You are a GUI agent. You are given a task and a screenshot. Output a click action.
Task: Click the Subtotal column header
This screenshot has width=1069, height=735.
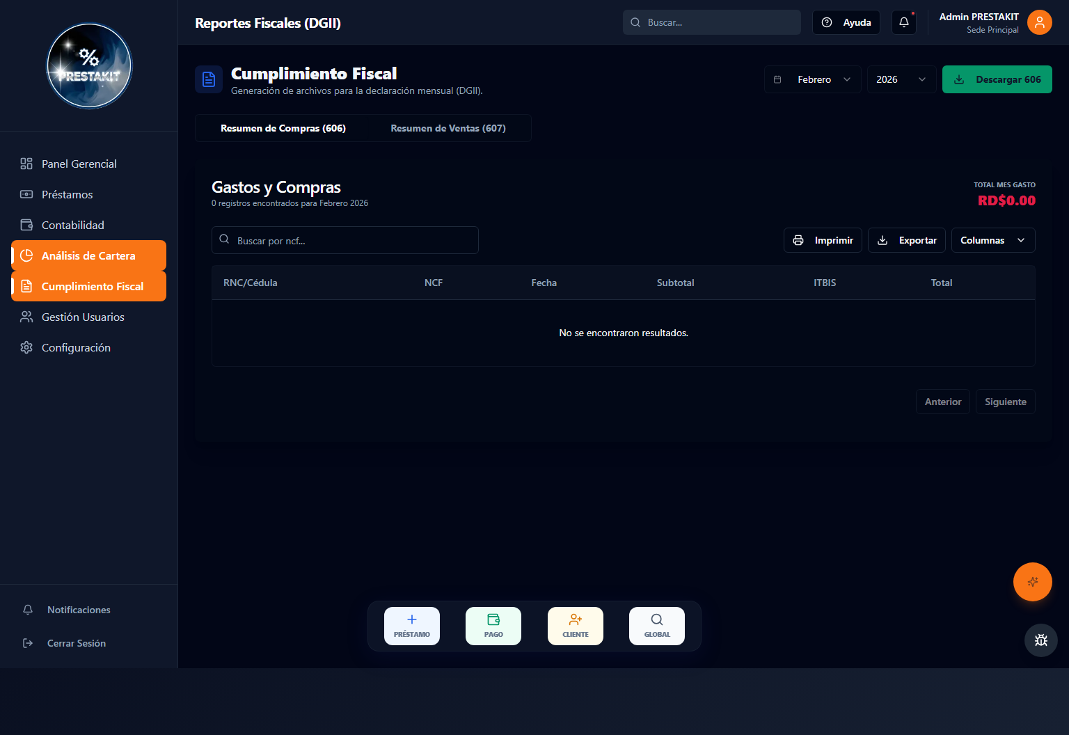676,283
